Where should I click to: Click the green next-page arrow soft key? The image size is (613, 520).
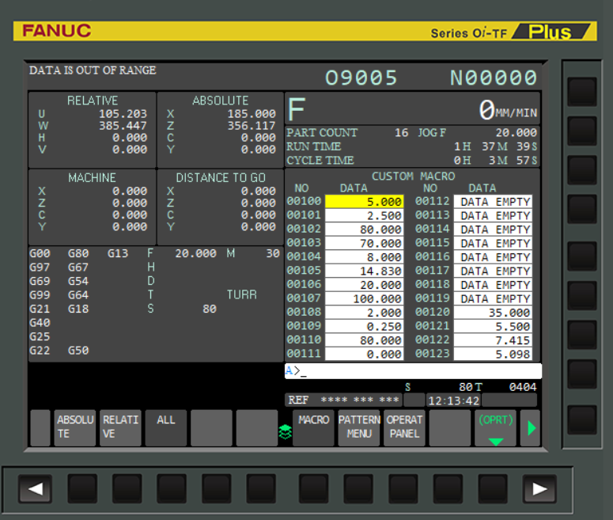click(x=531, y=427)
